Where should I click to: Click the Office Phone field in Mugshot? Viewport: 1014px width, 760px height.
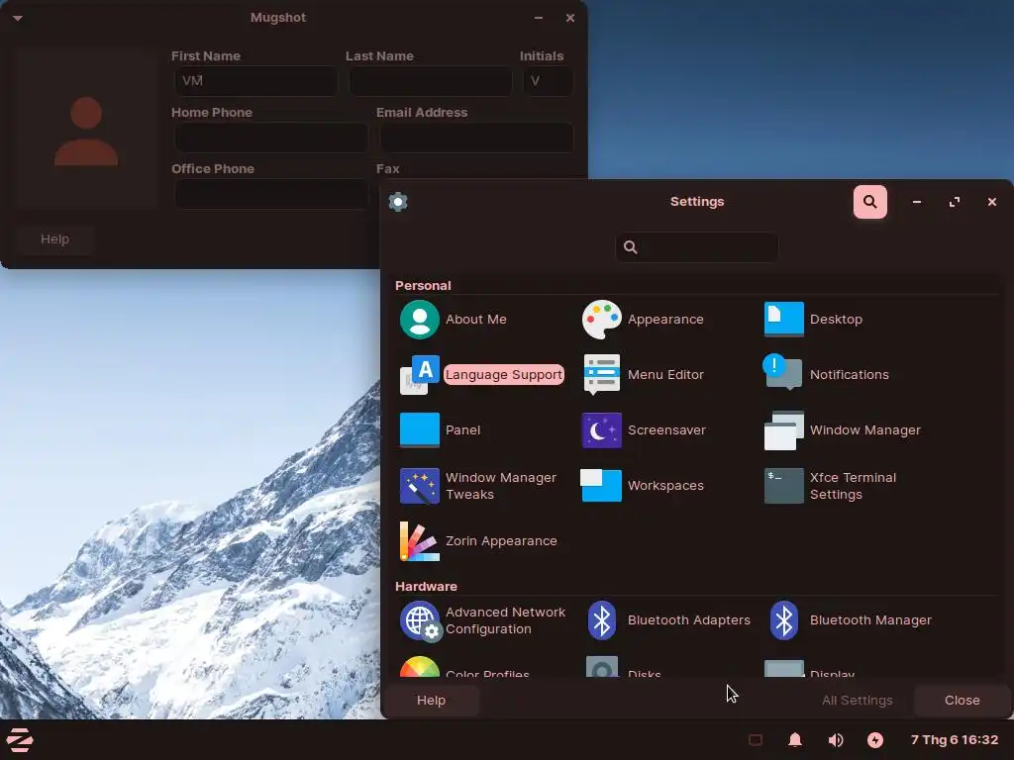(x=271, y=194)
